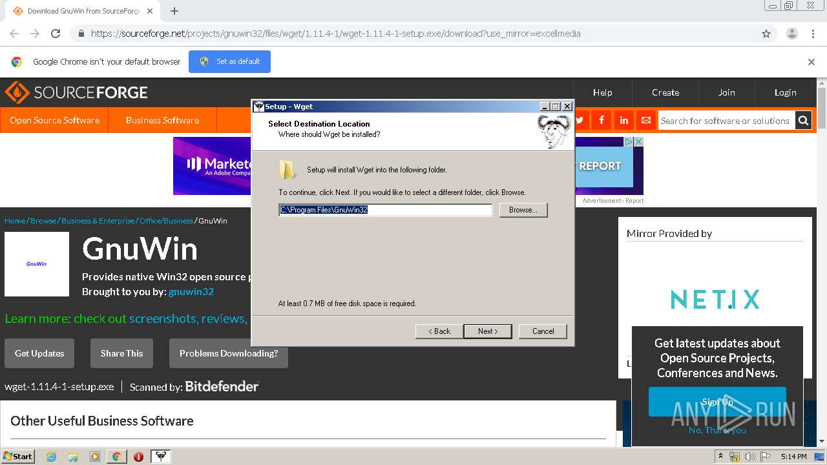
Task: Click the red shield taskbar icon
Action: pyautogui.click(x=138, y=457)
